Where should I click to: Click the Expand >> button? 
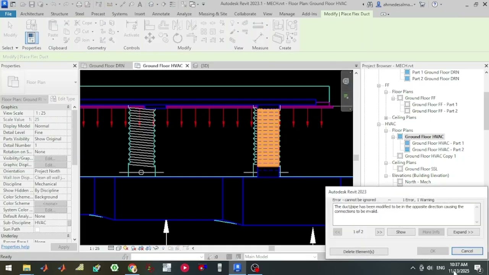coord(463,232)
